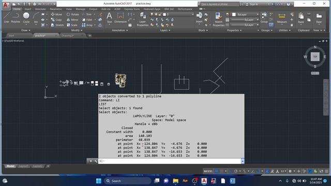Expand the Annotation panel
This screenshot has width=331, height=186.
(119, 30)
